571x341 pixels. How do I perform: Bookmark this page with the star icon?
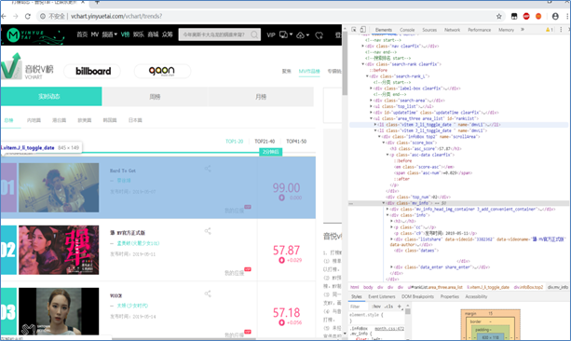499,16
